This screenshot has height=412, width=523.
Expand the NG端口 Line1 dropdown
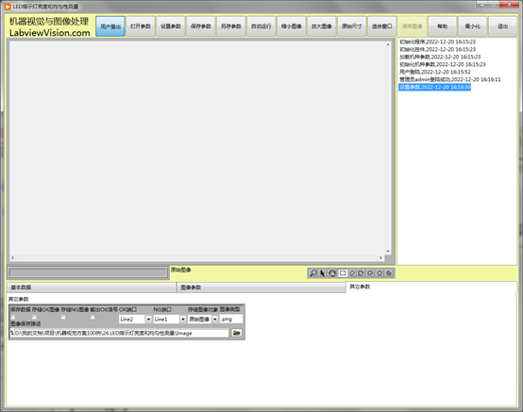coord(183,319)
